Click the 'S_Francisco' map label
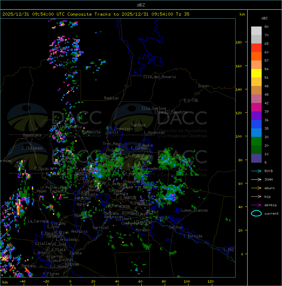 122,129
